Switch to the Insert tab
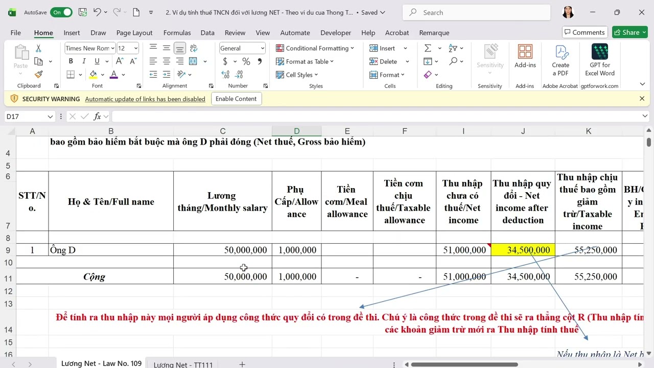The width and height of the screenshot is (654, 368). [x=72, y=33]
